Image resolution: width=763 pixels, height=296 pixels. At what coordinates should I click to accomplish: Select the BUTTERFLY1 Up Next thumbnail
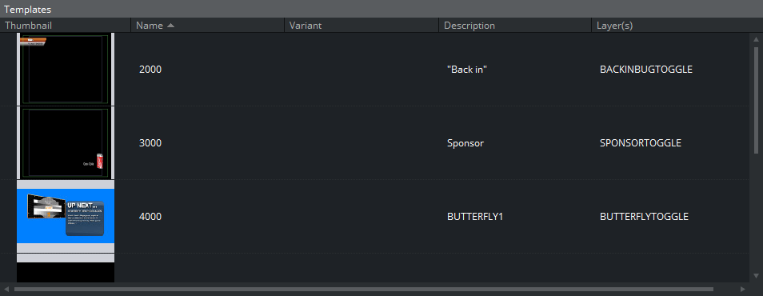(66, 217)
